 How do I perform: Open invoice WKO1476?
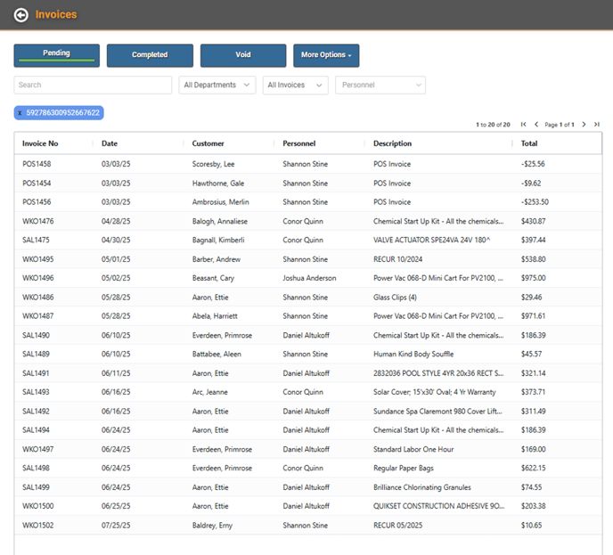pos(38,221)
